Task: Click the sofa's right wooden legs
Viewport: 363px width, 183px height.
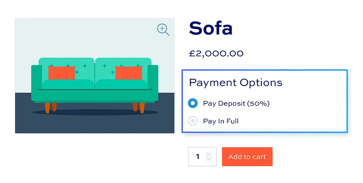Action: (139, 107)
